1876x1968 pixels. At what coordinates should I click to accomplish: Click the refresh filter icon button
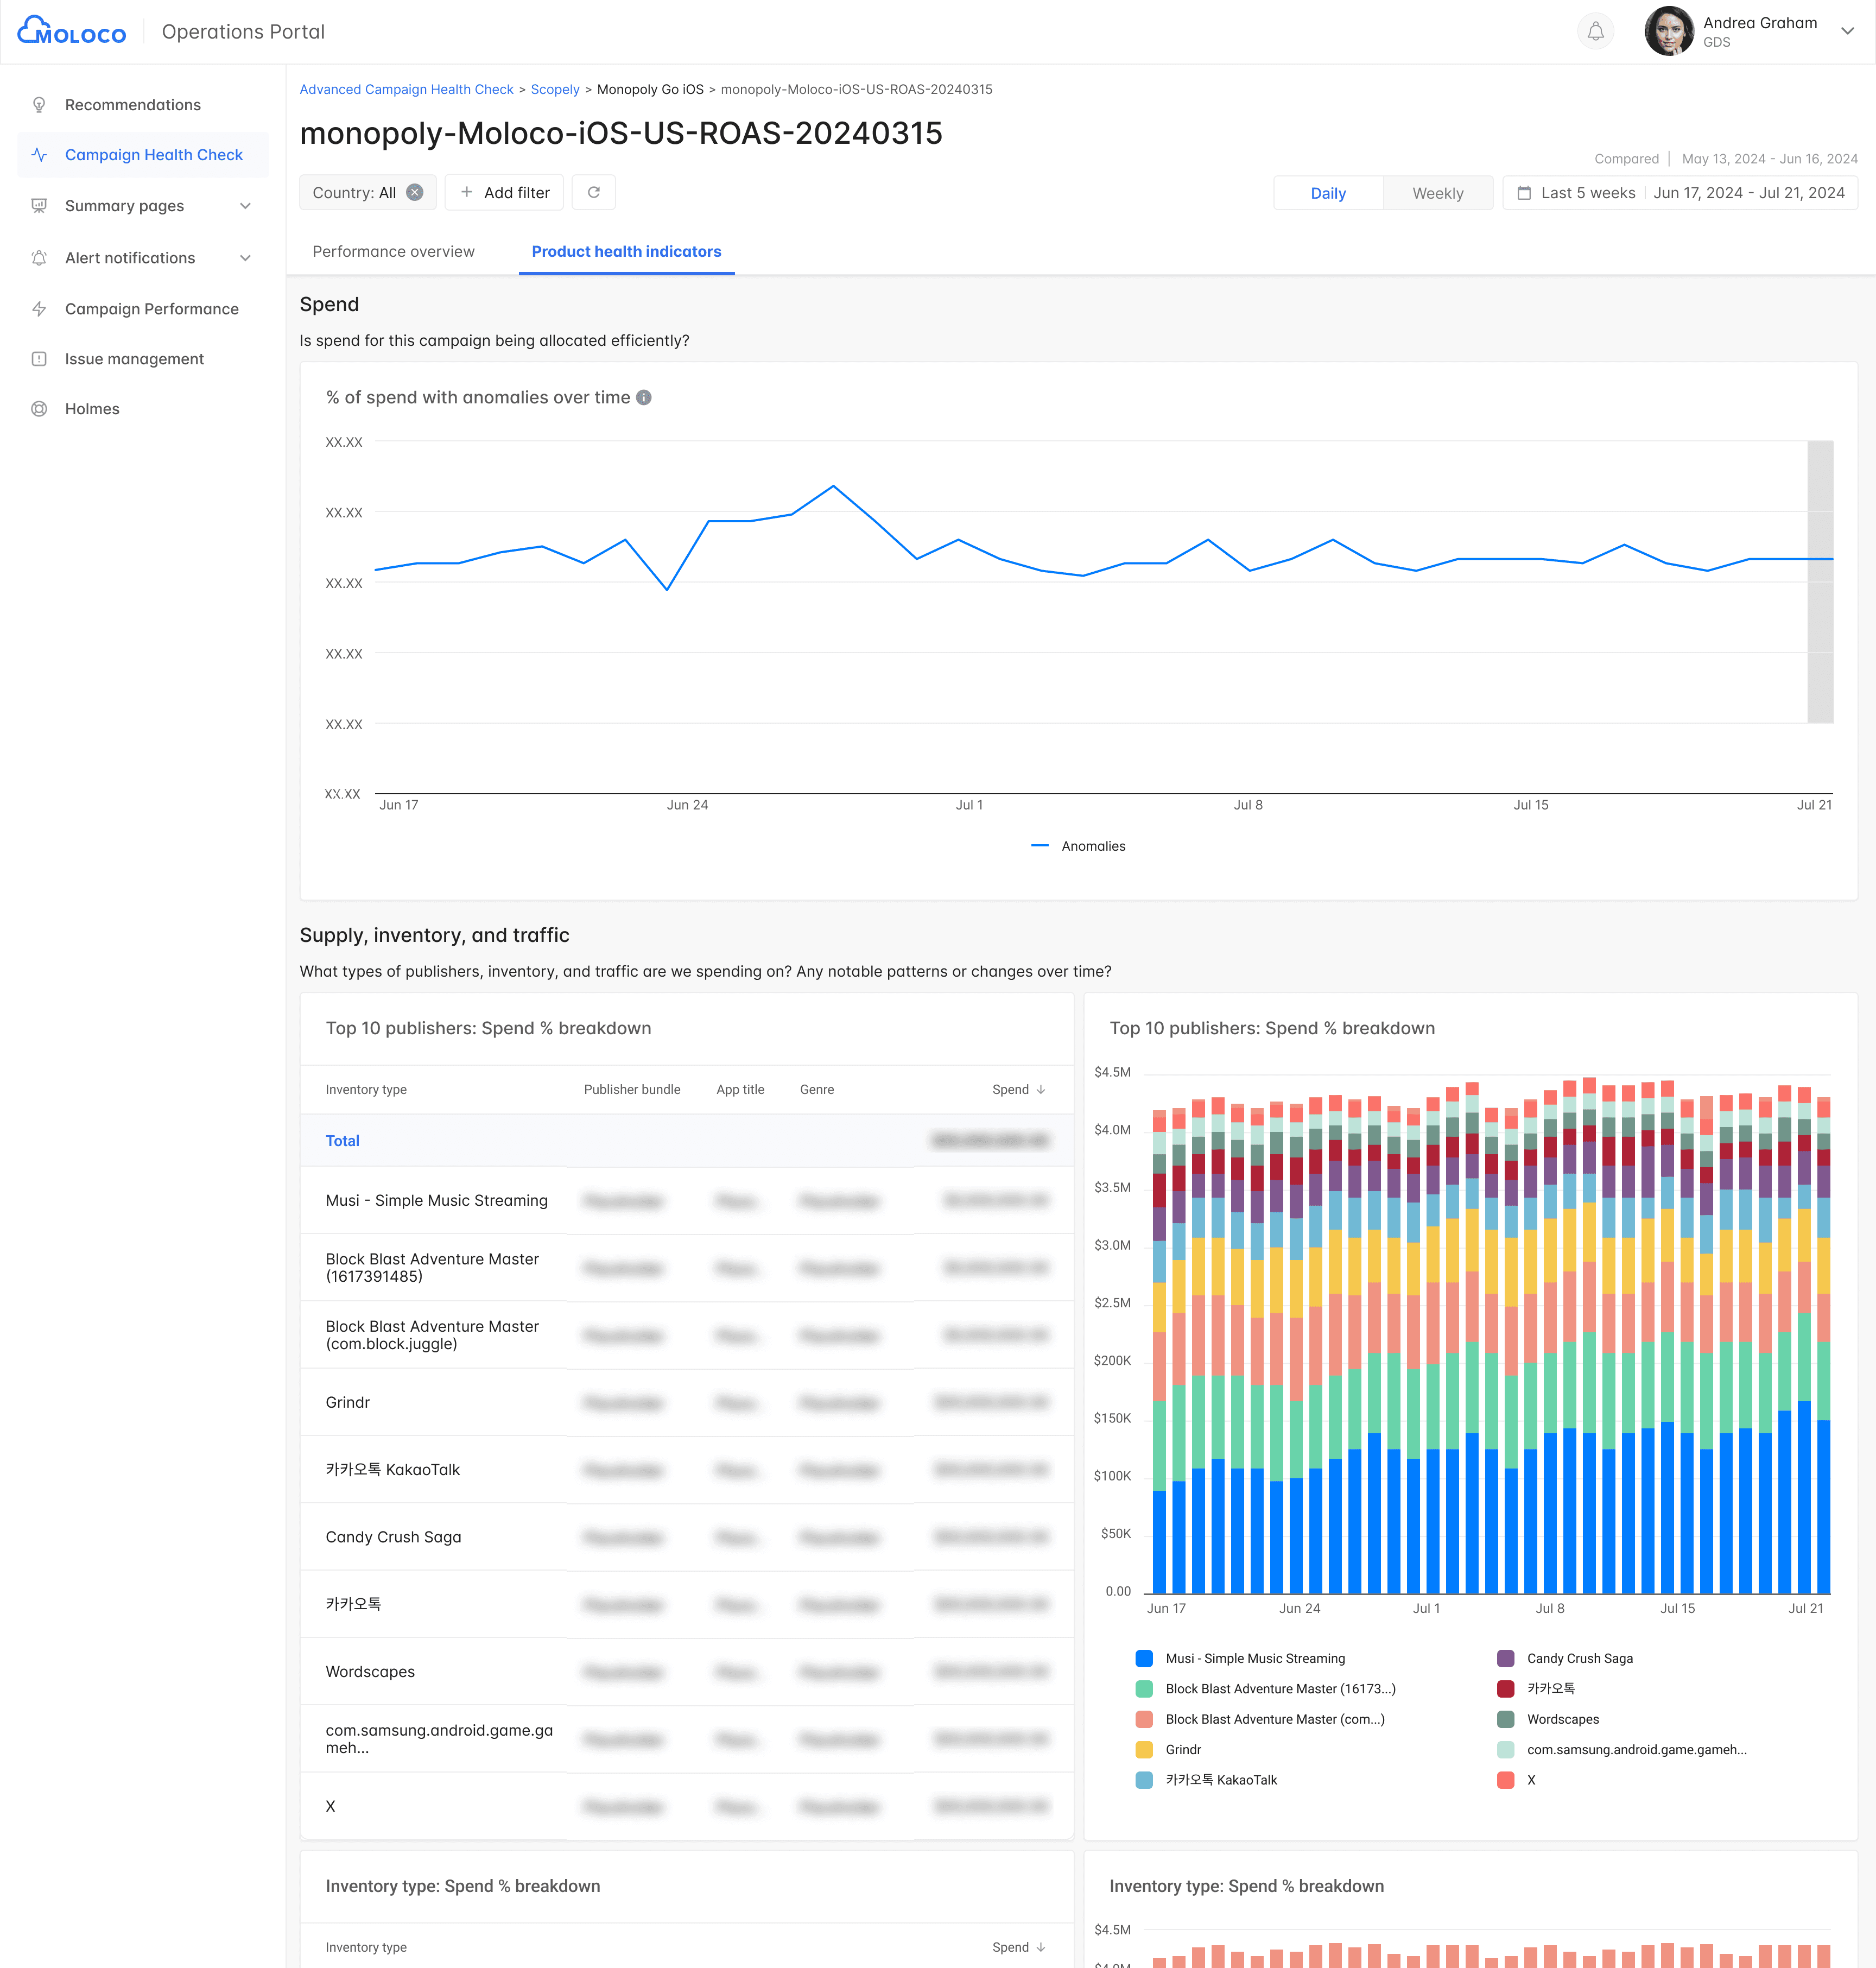tap(593, 192)
